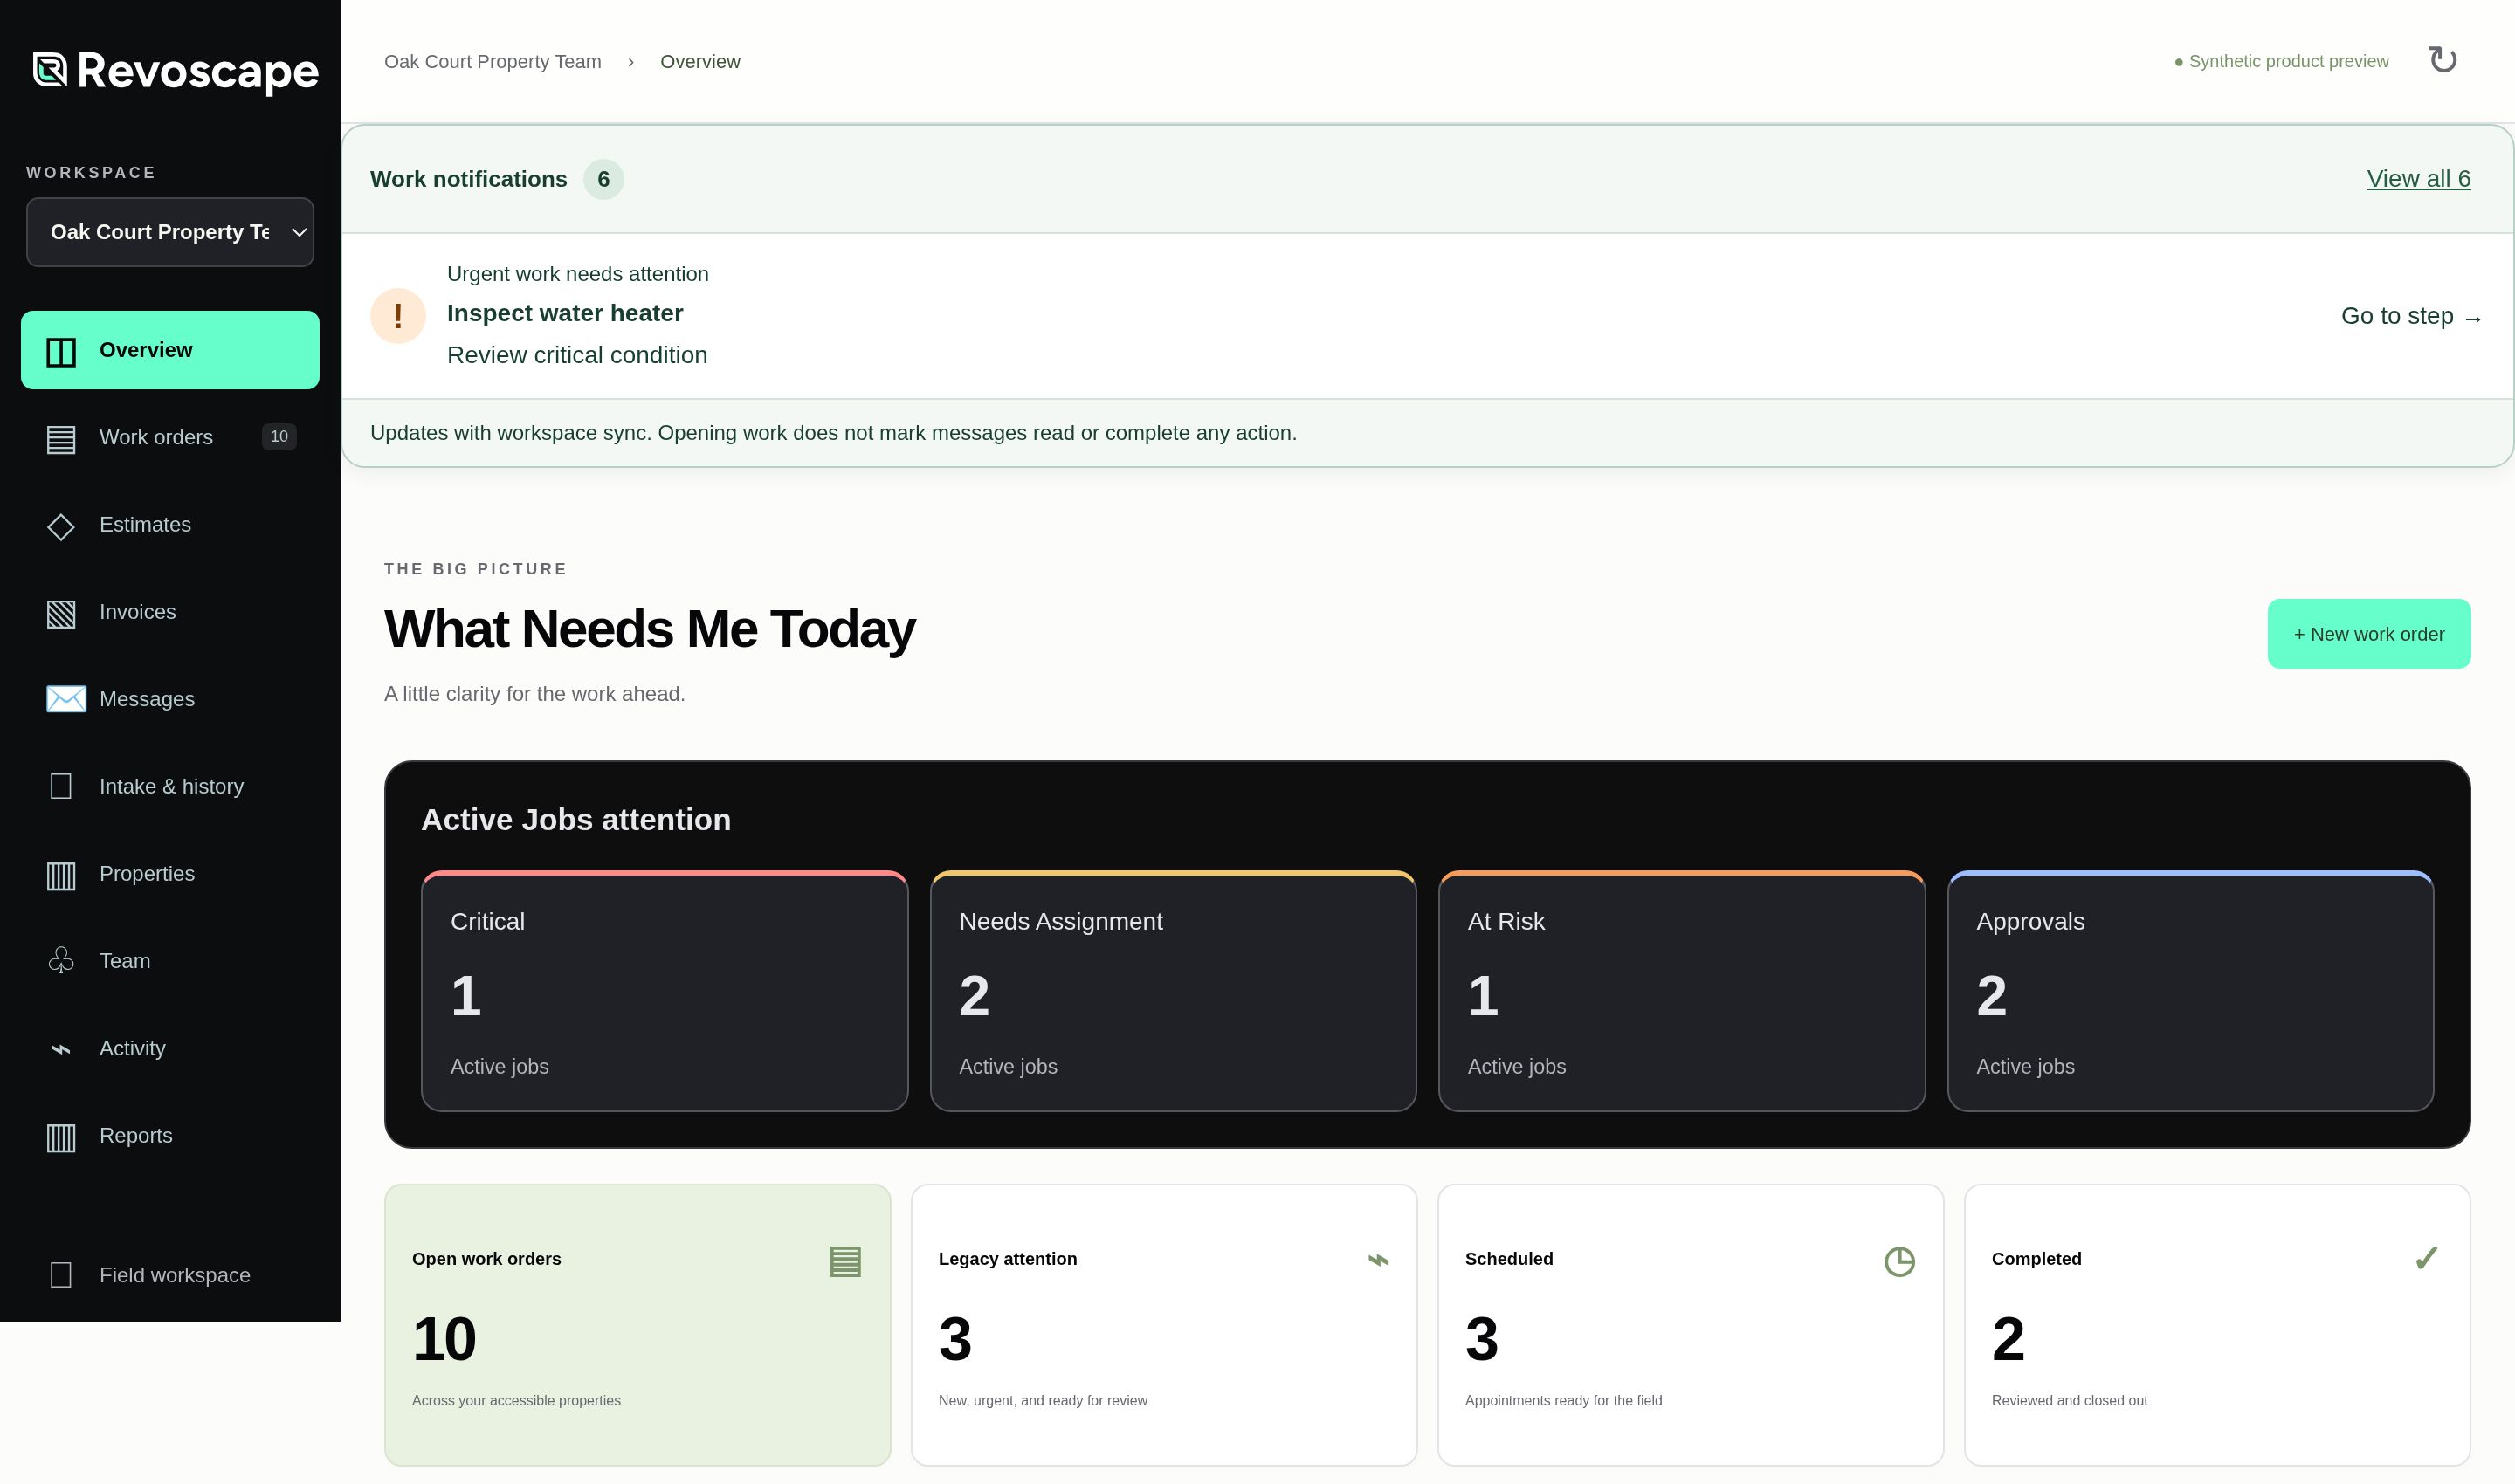
Task: Click the Active Jobs attention heading
Action: pos(575,819)
